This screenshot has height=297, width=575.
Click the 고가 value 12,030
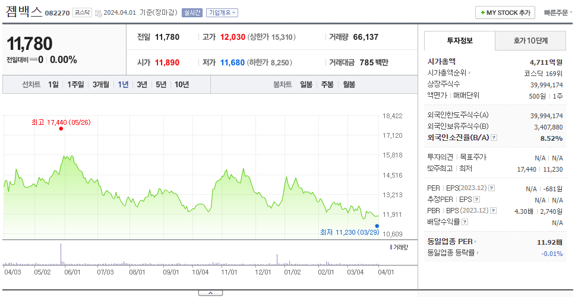point(232,37)
